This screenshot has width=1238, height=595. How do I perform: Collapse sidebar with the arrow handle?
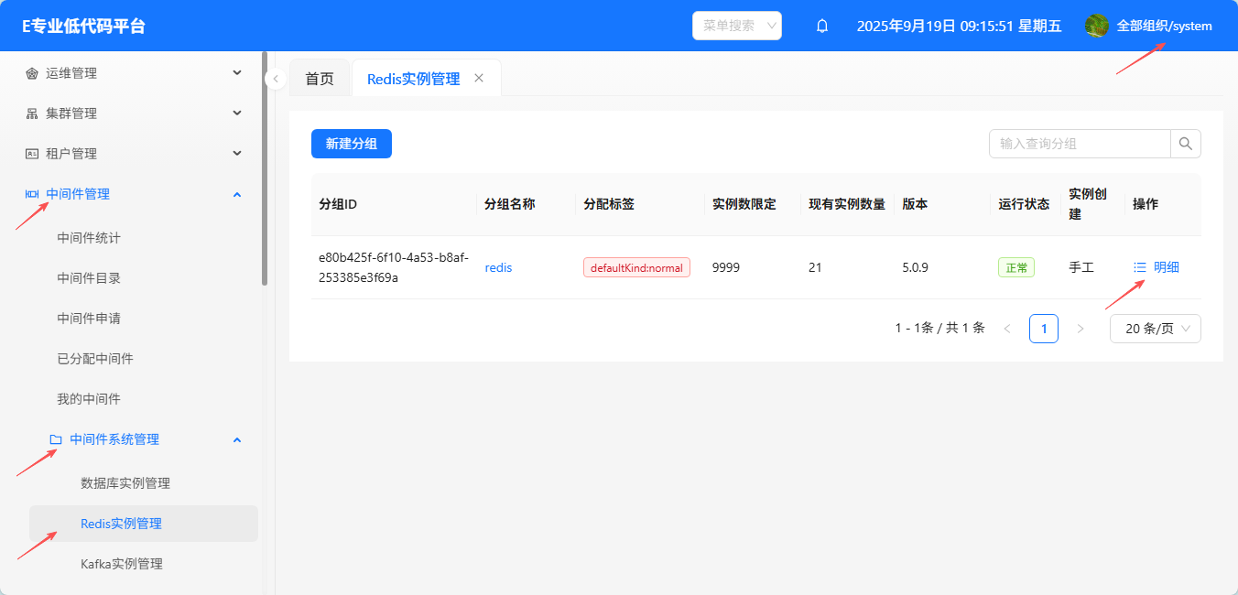point(276,80)
